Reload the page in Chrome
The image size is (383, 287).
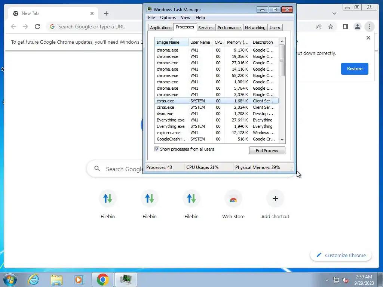pos(37,27)
